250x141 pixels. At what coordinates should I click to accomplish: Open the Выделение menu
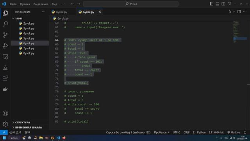pyautogui.click(x=41, y=4)
